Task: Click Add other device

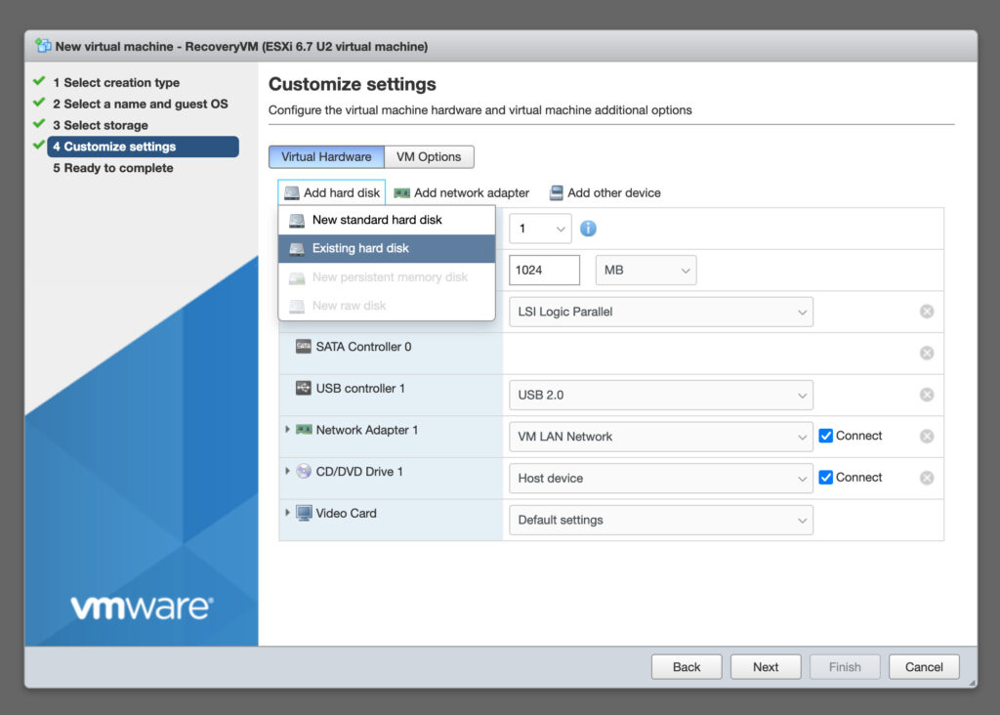Action: 605,192
